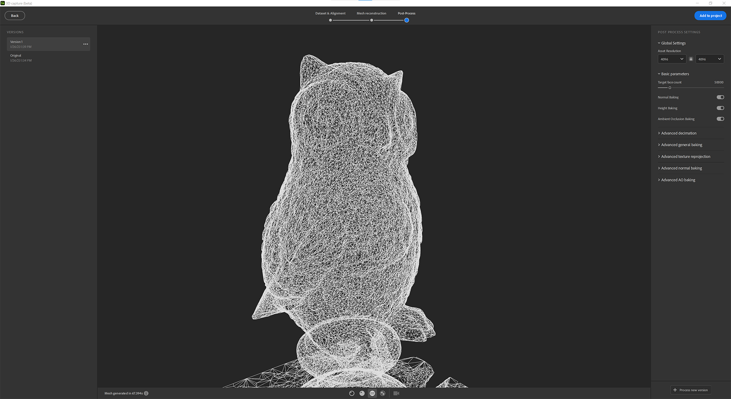731x399 pixels.
Task: Click the camera capture icon
Action: tap(396, 393)
